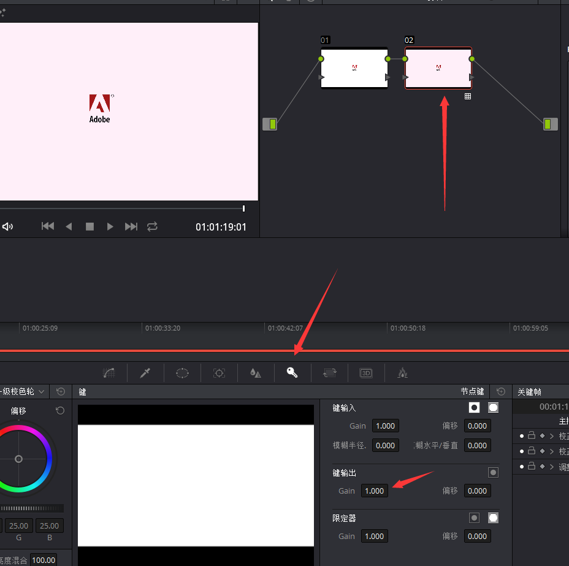This screenshot has width=569, height=566.
Task: Edit 限定器 偏移 offset field
Action: (x=477, y=536)
